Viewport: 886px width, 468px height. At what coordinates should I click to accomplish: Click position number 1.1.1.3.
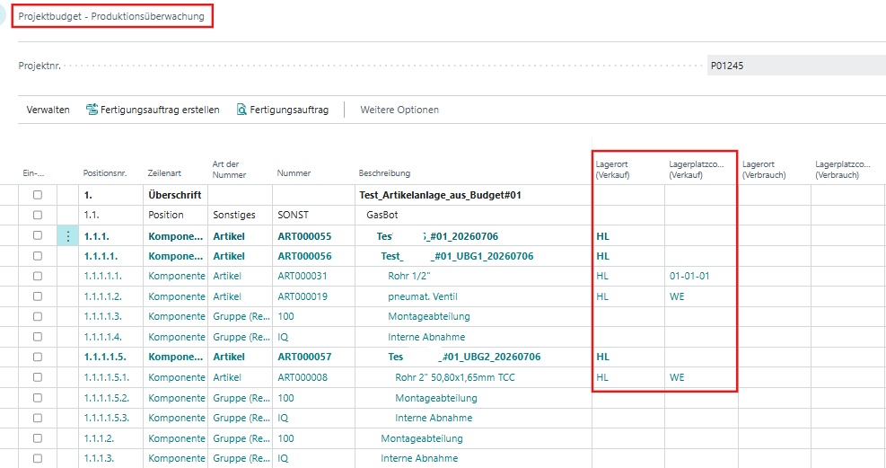click(99, 458)
